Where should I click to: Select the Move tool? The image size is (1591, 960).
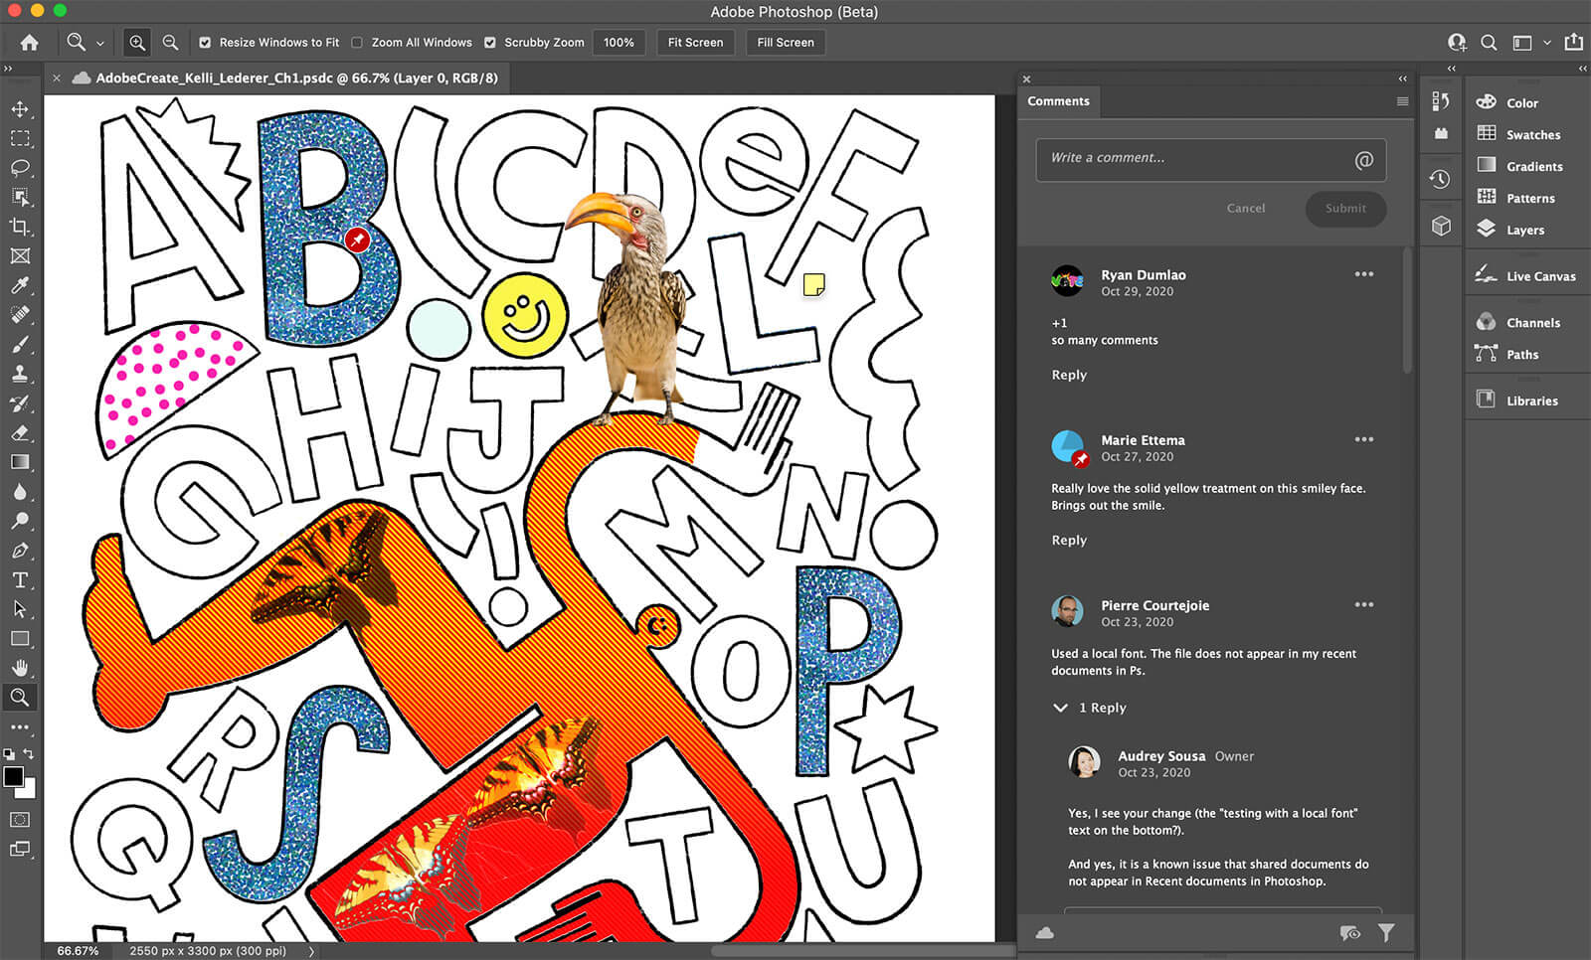tap(20, 109)
